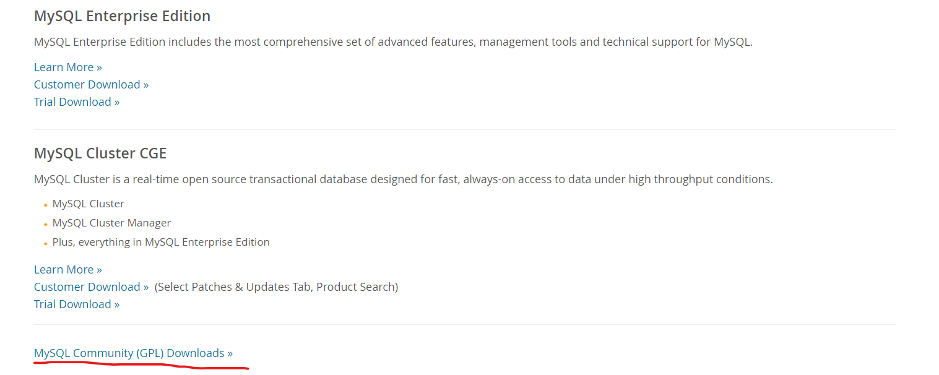Screen dimensions: 939x375
Task: Click the Plus, everything in Enterprise Edition item
Action: coord(161,242)
